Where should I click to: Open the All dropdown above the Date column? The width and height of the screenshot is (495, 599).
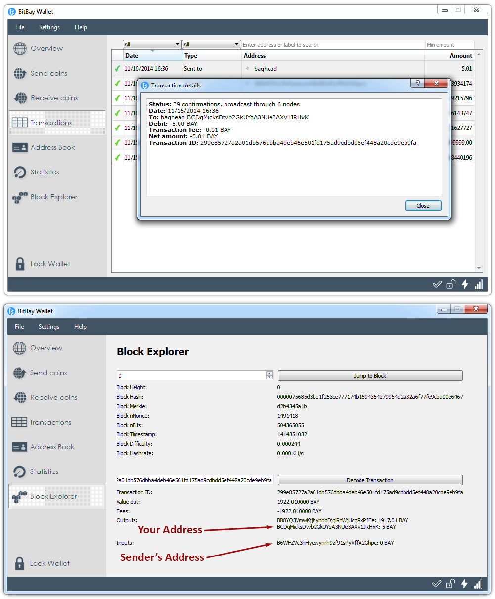[152, 44]
